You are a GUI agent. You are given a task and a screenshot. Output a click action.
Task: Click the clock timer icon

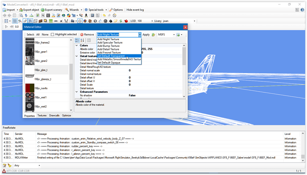tap(114, 15)
